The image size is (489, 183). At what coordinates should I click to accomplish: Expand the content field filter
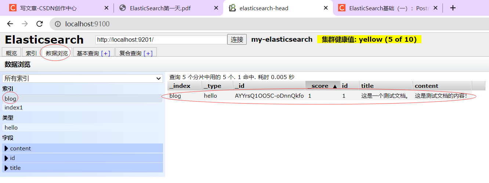[83, 148]
